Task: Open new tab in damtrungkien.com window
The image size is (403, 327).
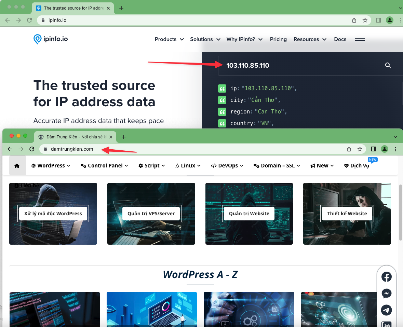Action: pyautogui.click(x=124, y=137)
